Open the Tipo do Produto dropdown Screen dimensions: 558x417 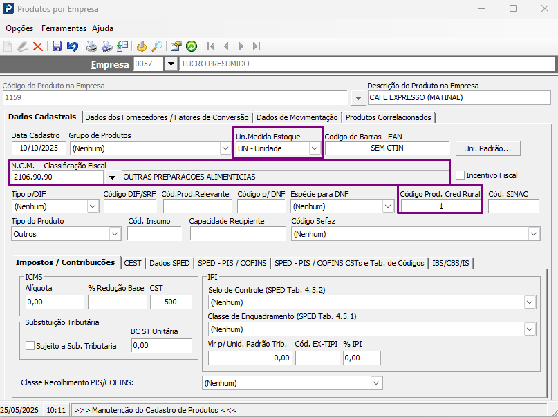tap(115, 234)
